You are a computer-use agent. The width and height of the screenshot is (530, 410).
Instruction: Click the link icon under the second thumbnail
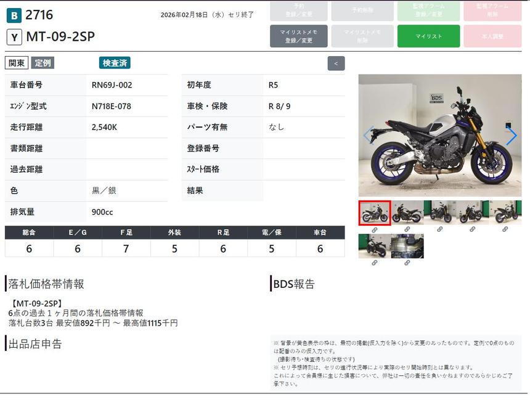point(407,229)
